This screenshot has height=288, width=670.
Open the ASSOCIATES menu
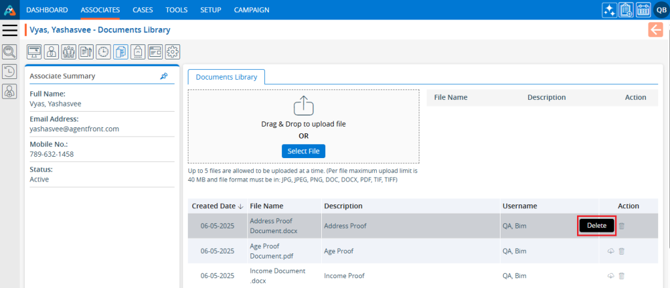100,10
